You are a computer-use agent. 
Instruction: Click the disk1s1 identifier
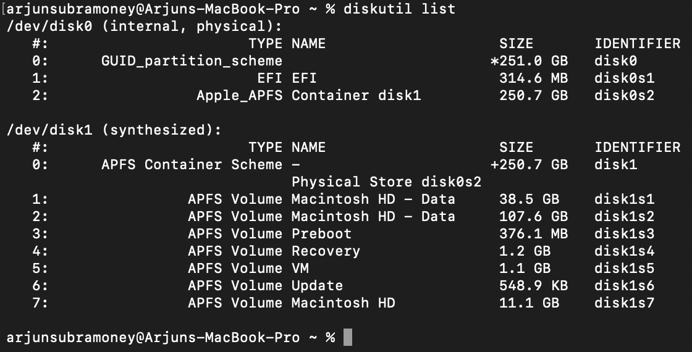pyautogui.click(x=624, y=199)
